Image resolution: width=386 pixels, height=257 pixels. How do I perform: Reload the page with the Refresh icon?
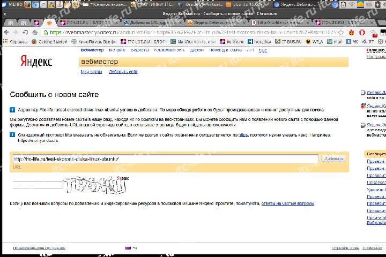tap(25, 32)
